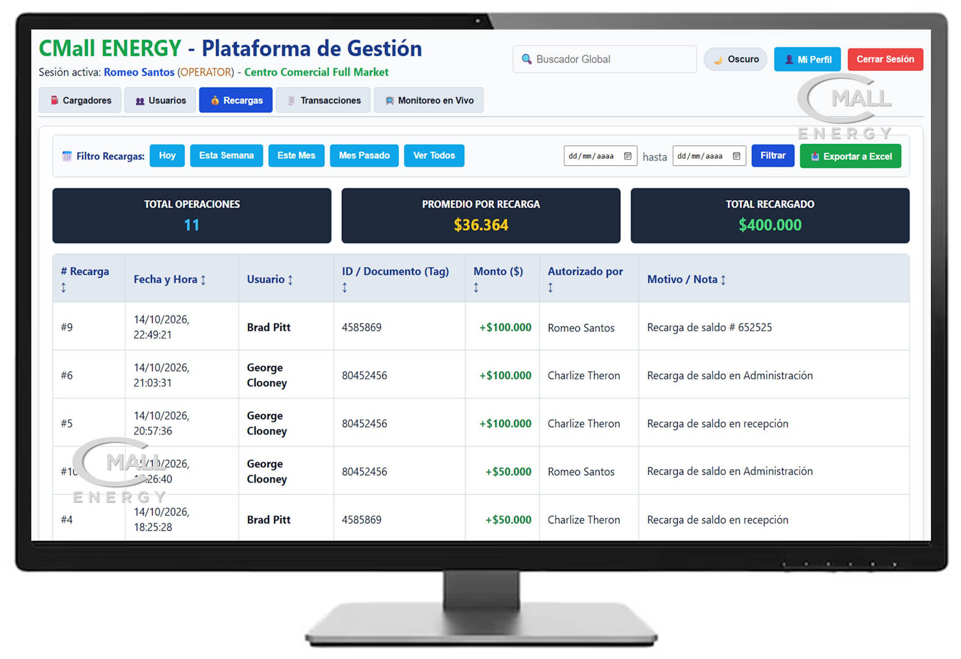Switch to the Usuarios tab
Image resolution: width=961 pixels, height=659 pixels.
pyautogui.click(x=161, y=100)
